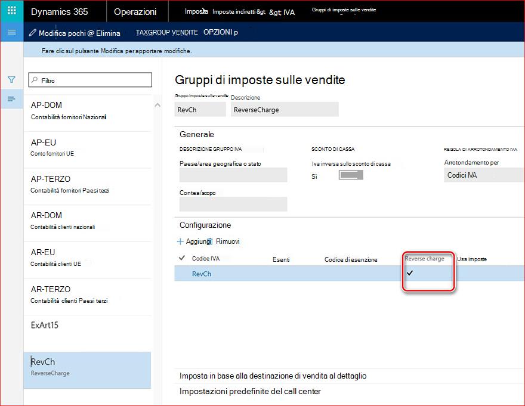Select the AR-TERZO tax group
The height and width of the screenshot is (406, 525).
[x=87, y=296]
